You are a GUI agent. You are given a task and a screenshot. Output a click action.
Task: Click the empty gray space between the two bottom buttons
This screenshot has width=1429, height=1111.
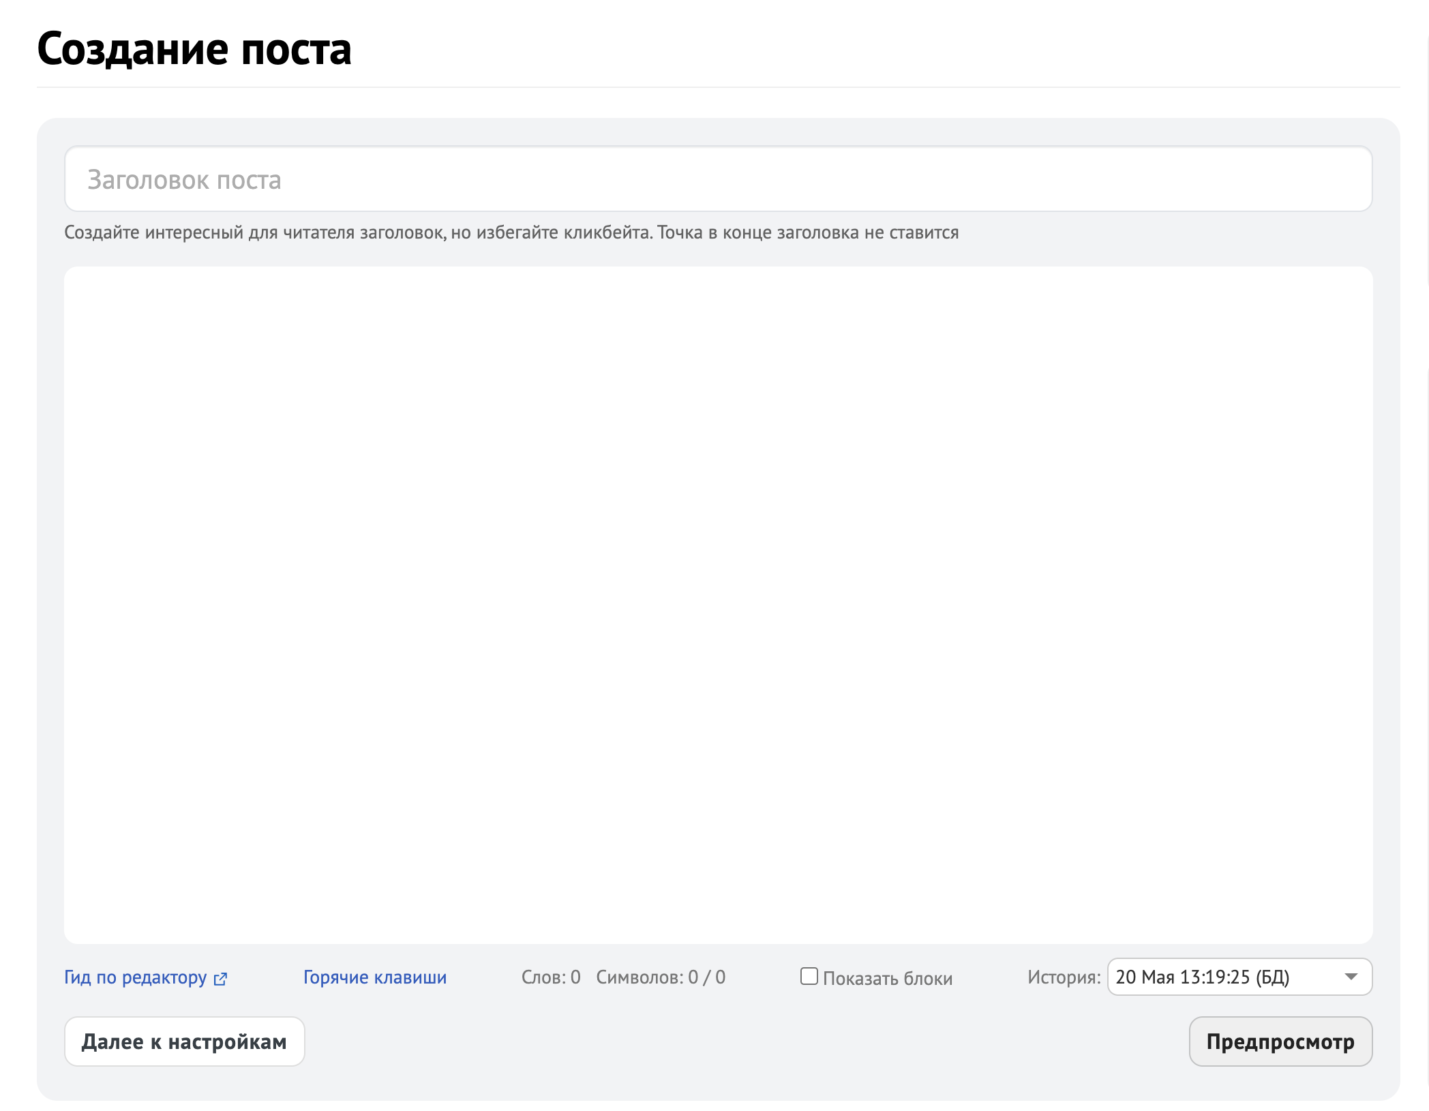(747, 1041)
